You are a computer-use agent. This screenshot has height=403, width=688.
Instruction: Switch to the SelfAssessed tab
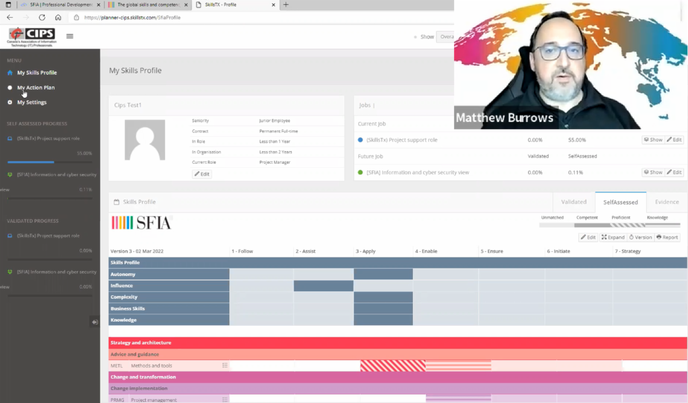620,202
